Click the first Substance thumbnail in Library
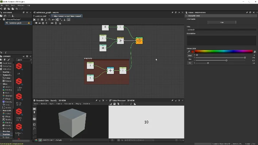258x145 pixels. [19, 66]
